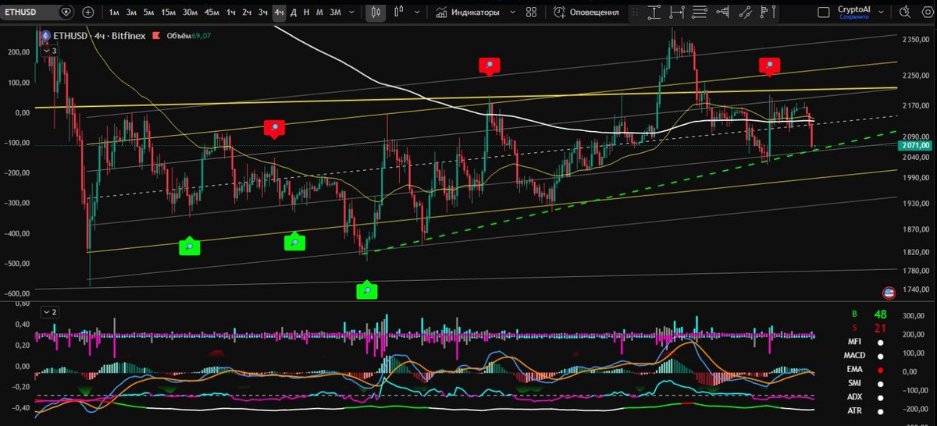This screenshot has height=426, width=937.
Task: Select the М monthly interval
Action: click(319, 12)
